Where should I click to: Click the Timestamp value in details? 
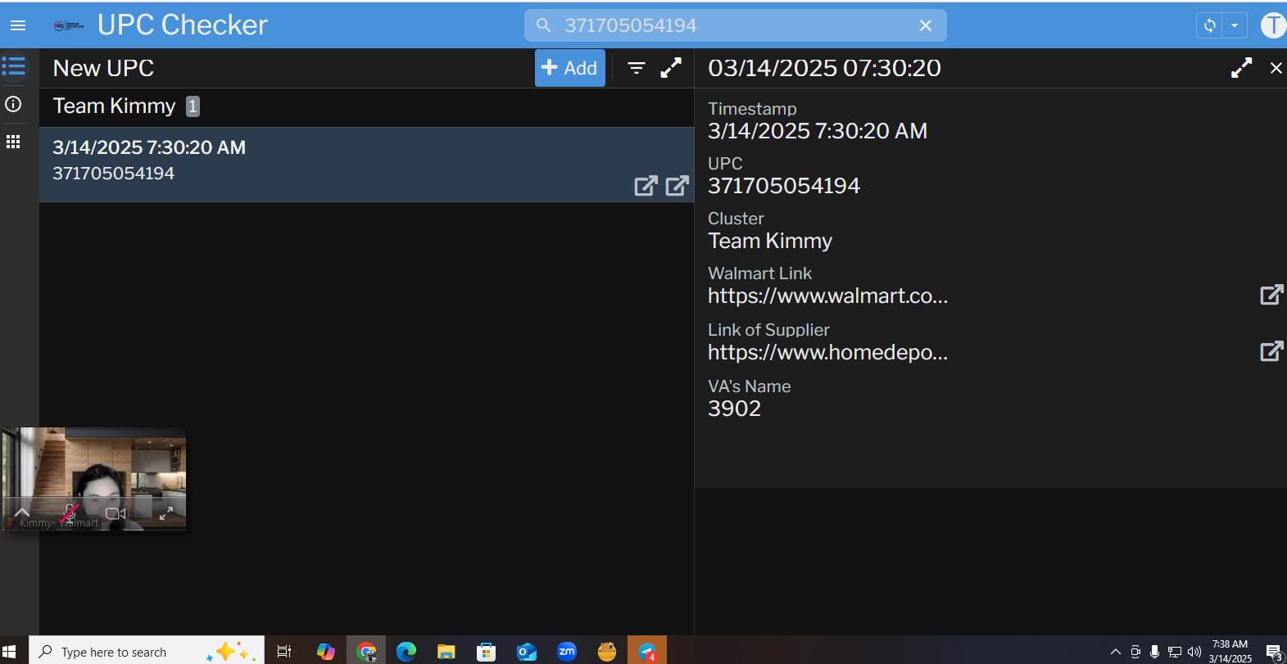[x=818, y=131]
